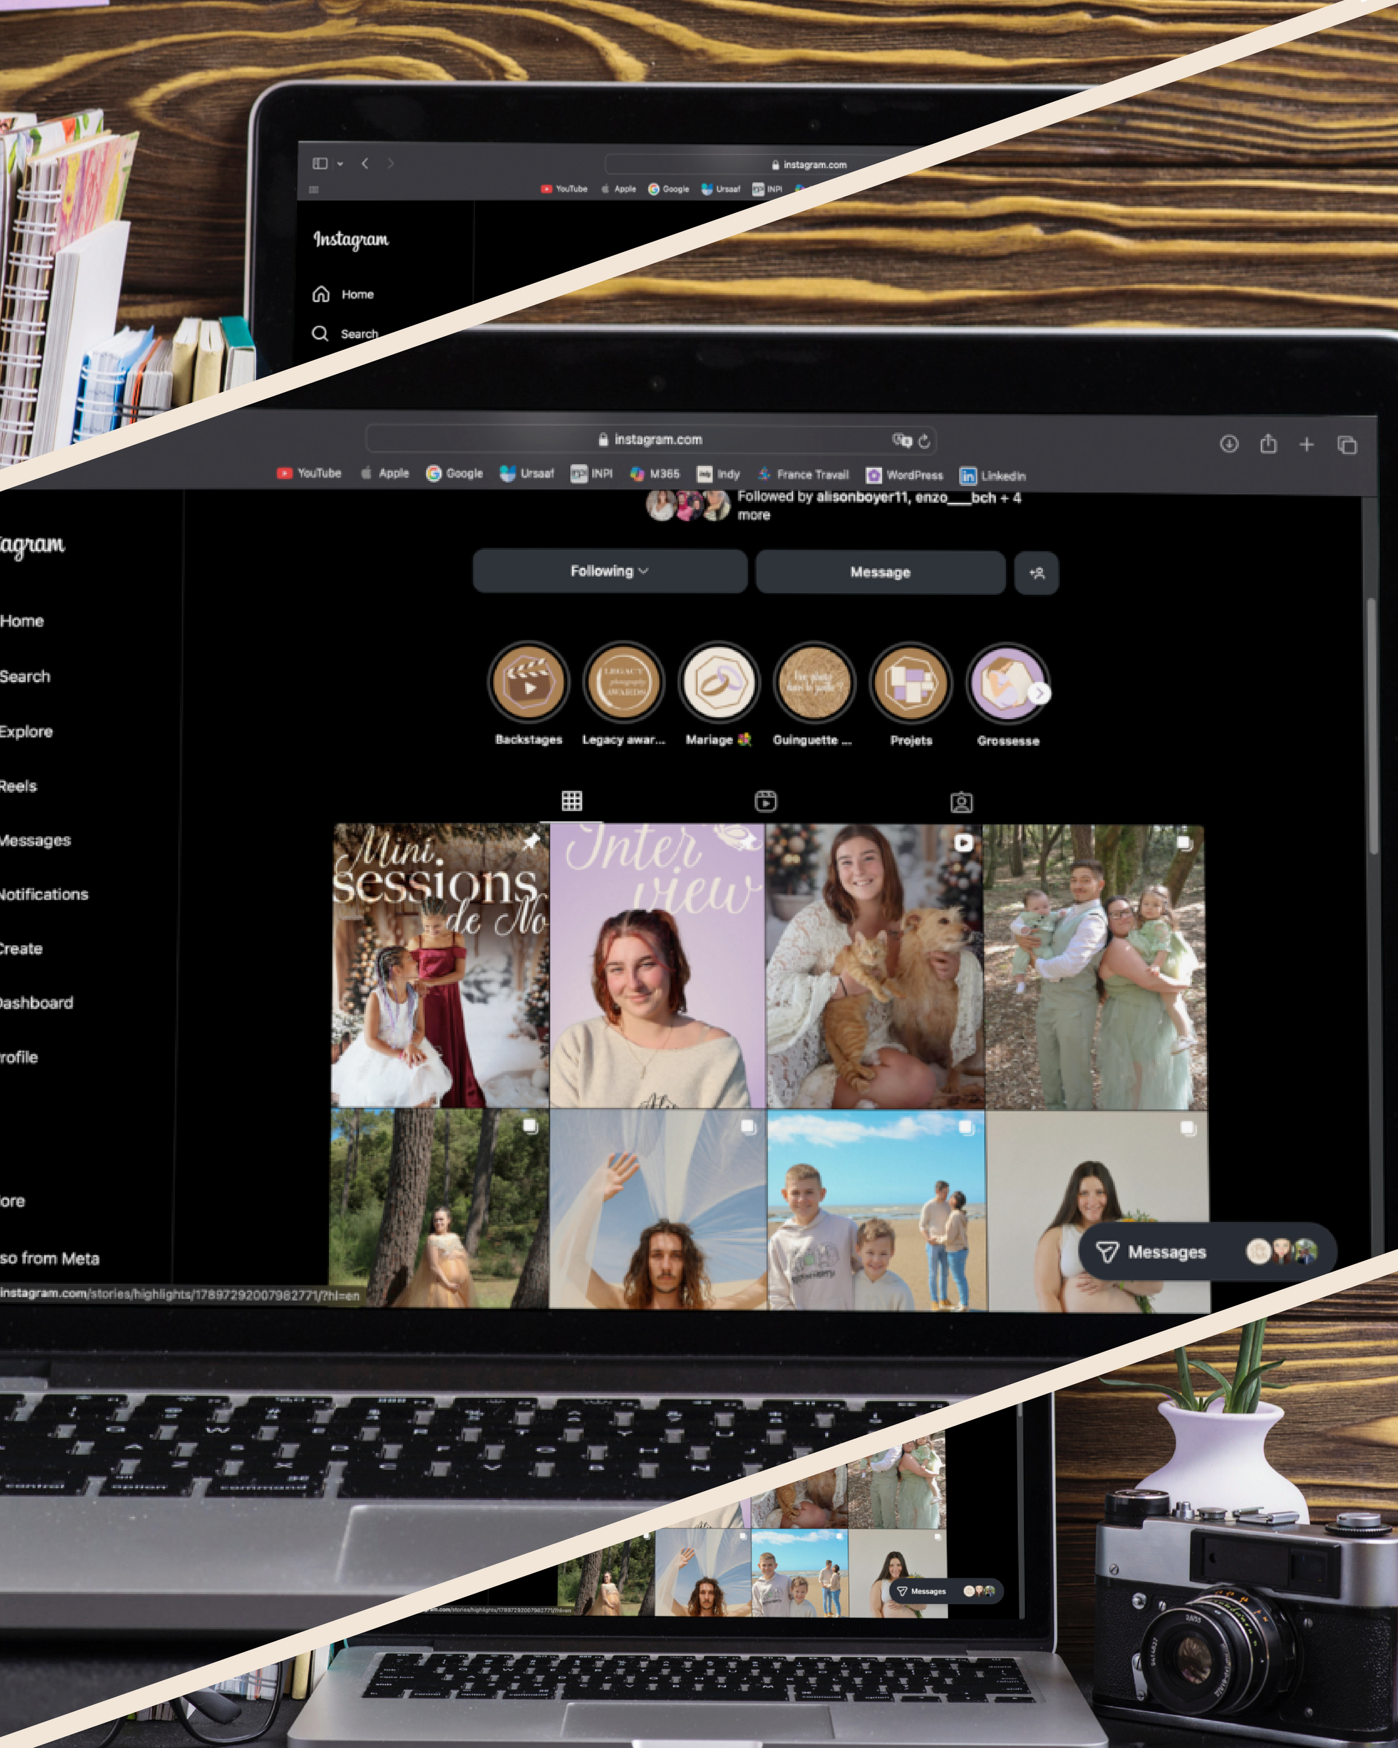Open the translate icon in the address bar
This screenshot has width=1398, height=1748.
901,440
